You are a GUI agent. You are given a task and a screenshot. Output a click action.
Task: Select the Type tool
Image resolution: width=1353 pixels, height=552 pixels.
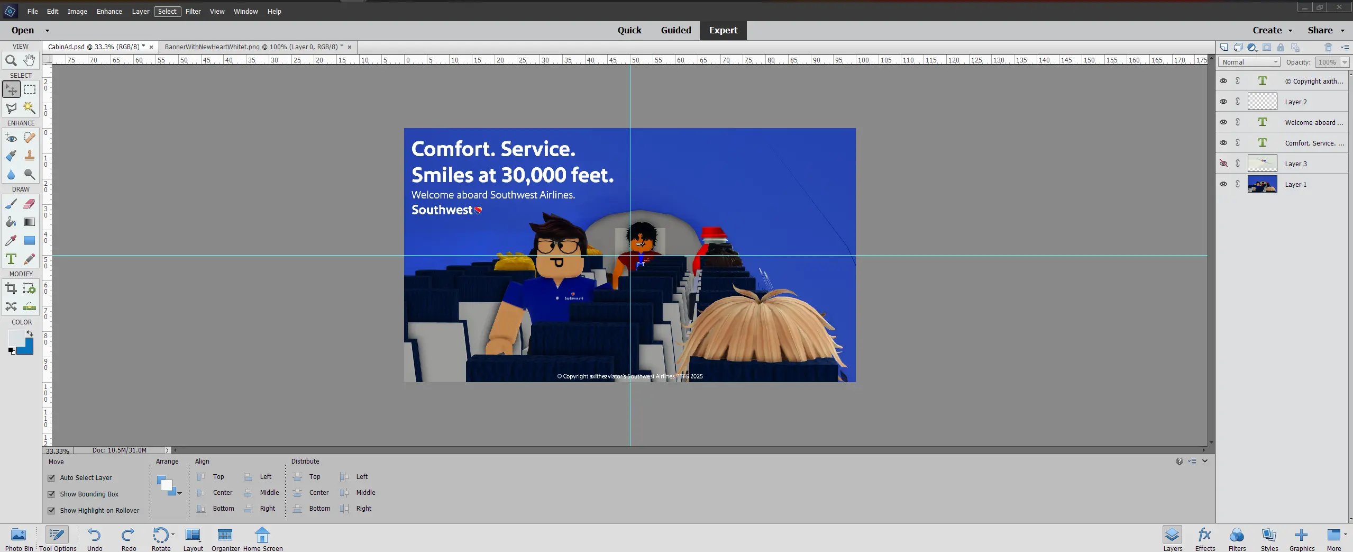[11, 259]
